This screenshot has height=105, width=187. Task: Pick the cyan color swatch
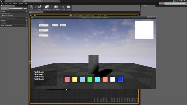point(97,79)
